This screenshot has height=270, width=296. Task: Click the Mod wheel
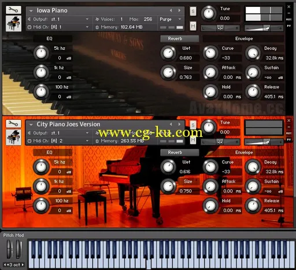click(18, 249)
